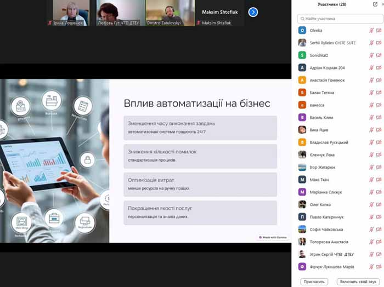Click the video-off icon beside Макс Ткач
The image size is (384, 287).
[x=379, y=179]
